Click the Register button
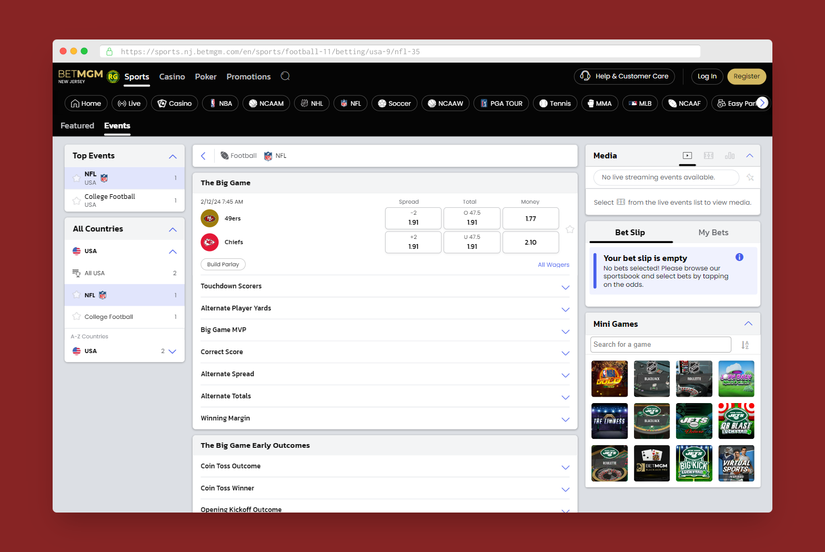825x552 pixels. (747, 76)
